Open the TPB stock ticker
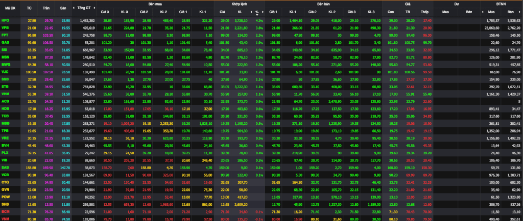Image resolution: width=523 pixels, height=221 pixels. tap(5, 130)
